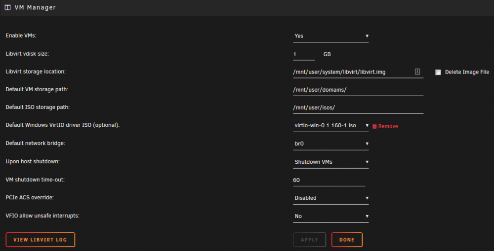
Task: Open the Enable VMs dropdown
Action: click(330, 36)
